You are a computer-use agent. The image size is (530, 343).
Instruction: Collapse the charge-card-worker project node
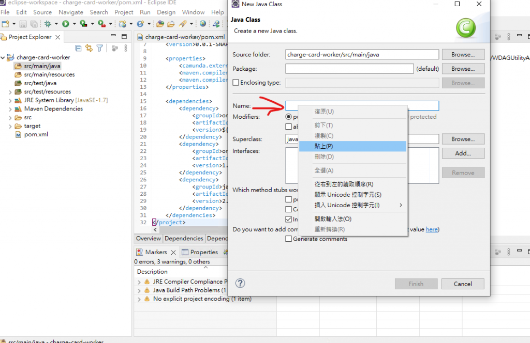click(x=3, y=58)
